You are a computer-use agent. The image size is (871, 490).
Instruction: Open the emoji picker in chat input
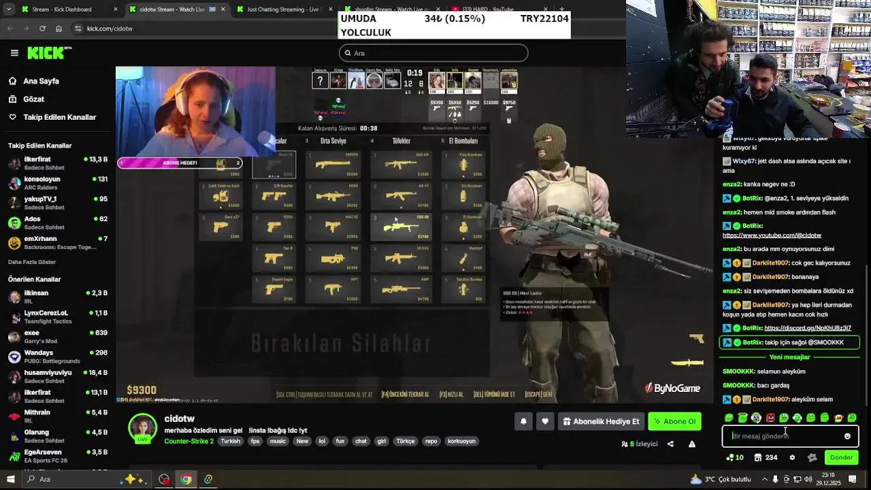point(847,436)
